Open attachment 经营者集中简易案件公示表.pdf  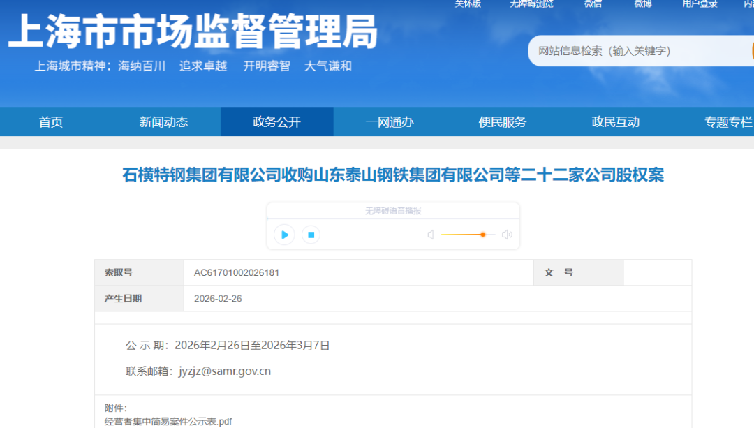coord(168,422)
